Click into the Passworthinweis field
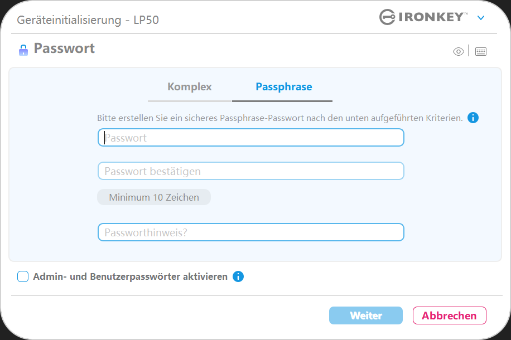This screenshot has height=340, width=511. pyautogui.click(x=251, y=232)
